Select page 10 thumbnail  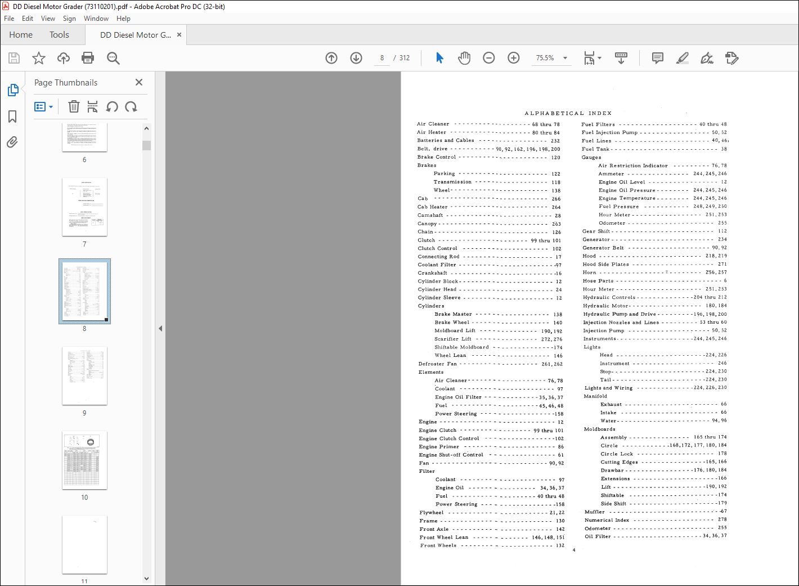84,460
